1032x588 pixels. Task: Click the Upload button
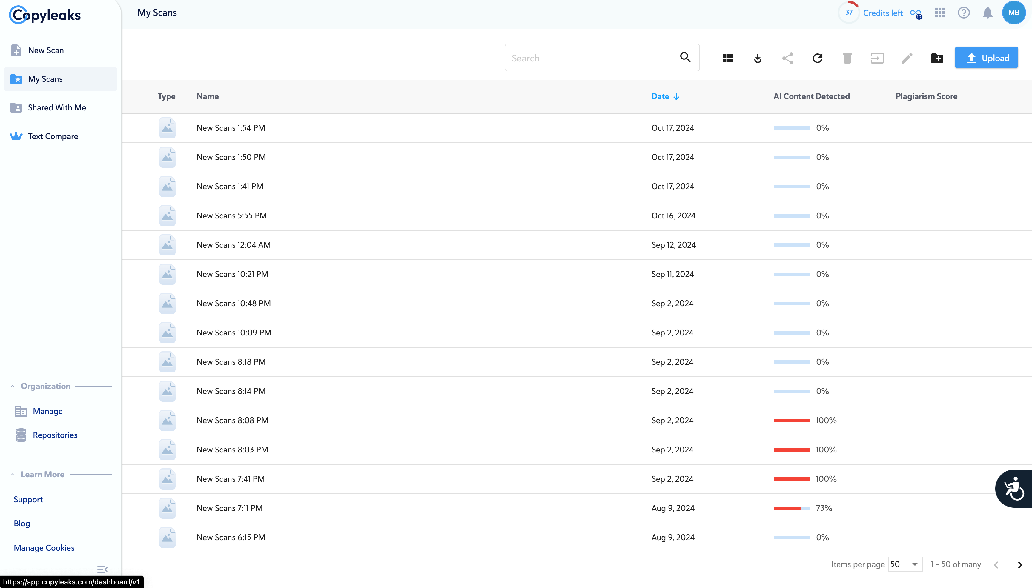986,58
